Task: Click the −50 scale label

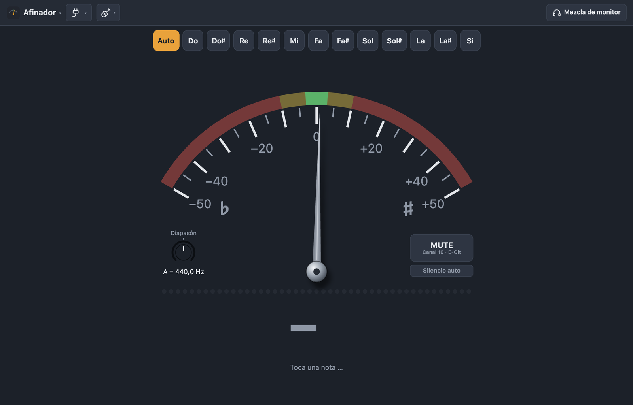Action: (x=200, y=204)
